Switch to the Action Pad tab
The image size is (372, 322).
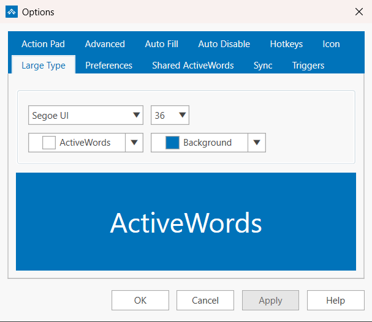[43, 44]
